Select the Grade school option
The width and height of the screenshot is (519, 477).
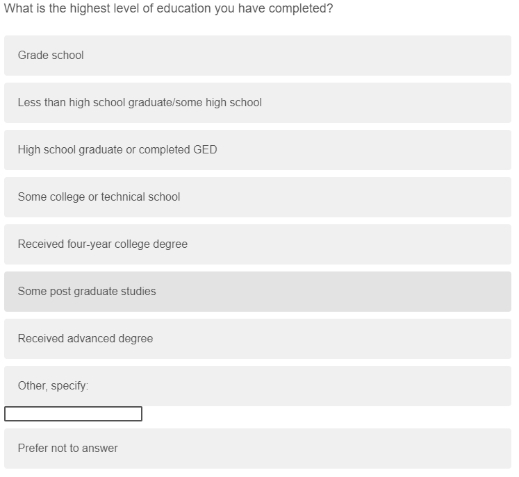point(257,56)
